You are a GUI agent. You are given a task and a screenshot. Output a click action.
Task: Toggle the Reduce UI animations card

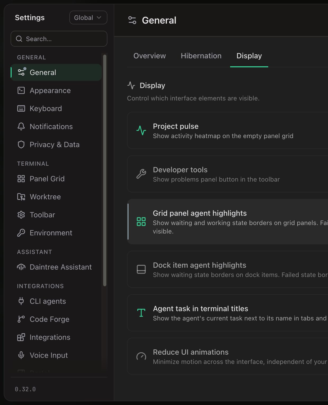[x=227, y=356]
